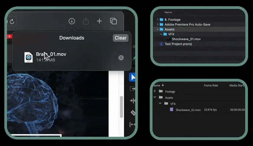Open the Safari downloads arrow icon

click(x=72, y=21)
